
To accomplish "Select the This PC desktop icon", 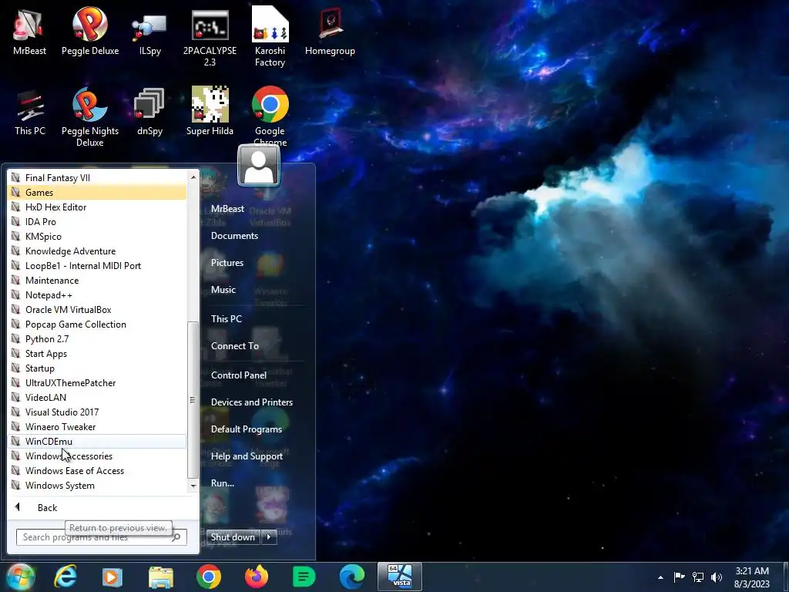I will coord(30,112).
